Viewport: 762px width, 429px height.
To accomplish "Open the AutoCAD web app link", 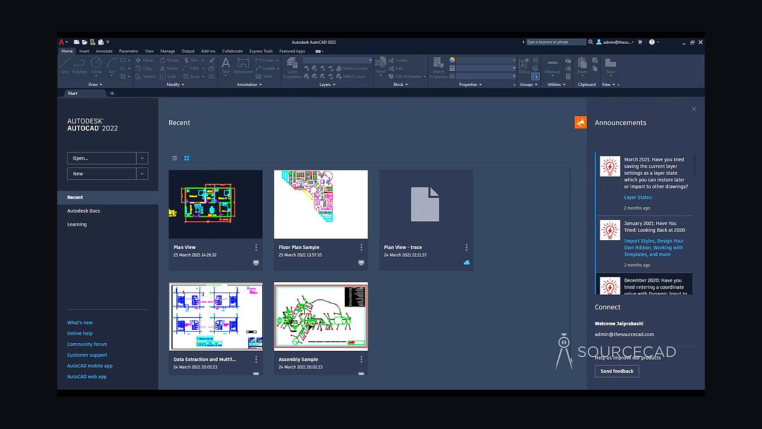I will click(87, 376).
